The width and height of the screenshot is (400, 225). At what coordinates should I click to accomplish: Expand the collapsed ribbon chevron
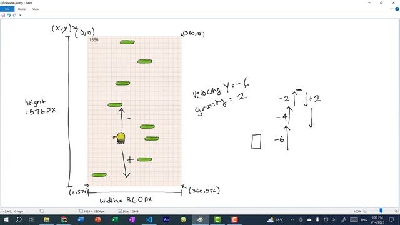(x=391, y=9)
